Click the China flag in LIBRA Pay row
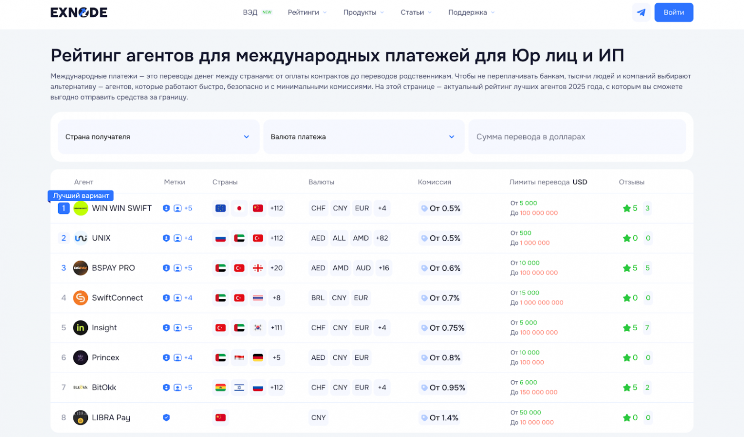This screenshot has width=744, height=437. click(x=220, y=417)
